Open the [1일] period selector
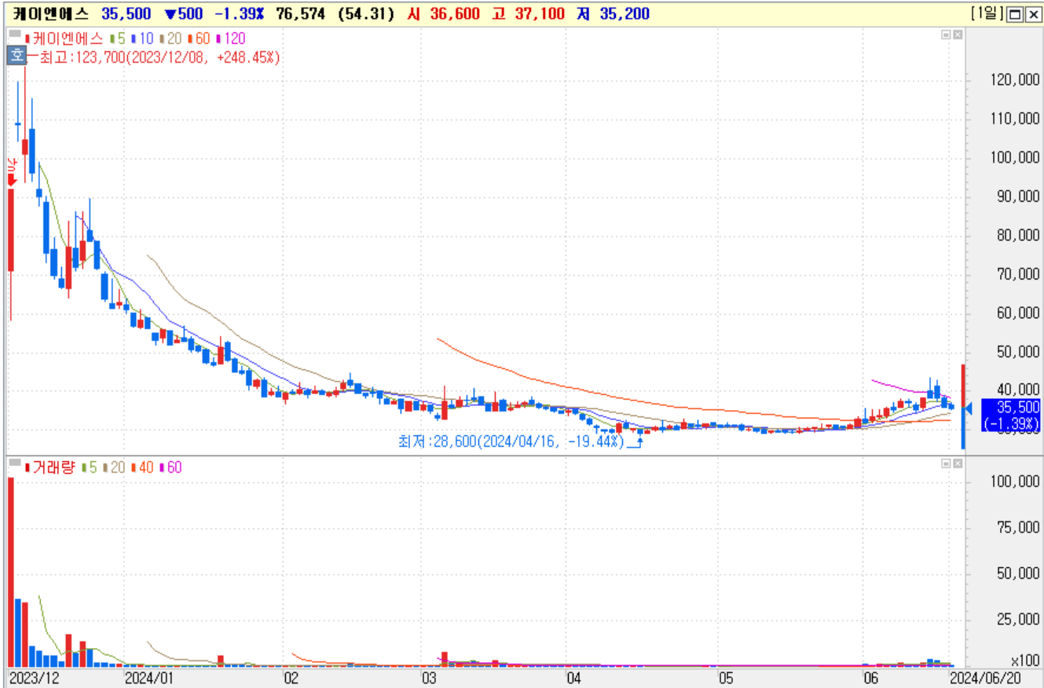Image resolution: width=1044 pixels, height=688 pixels. coord(987,13)
